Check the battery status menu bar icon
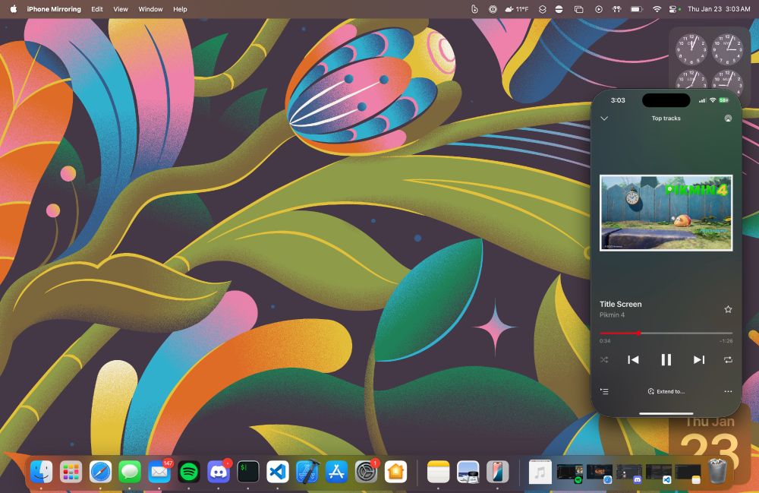Image resolution: width=759 pixels, height=493 pixels. click(x=636, y=8)
